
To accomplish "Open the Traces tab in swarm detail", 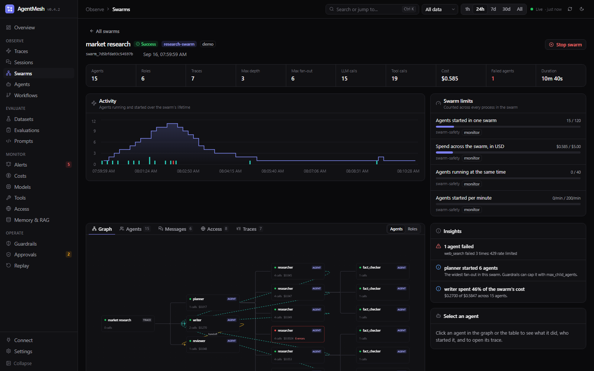I will pos(249,229).
